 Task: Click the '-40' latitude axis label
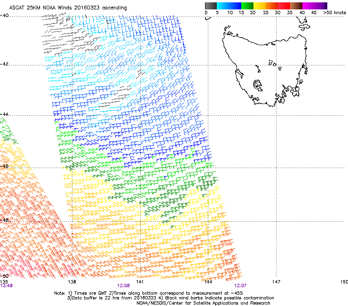click(x=4, y=16)
